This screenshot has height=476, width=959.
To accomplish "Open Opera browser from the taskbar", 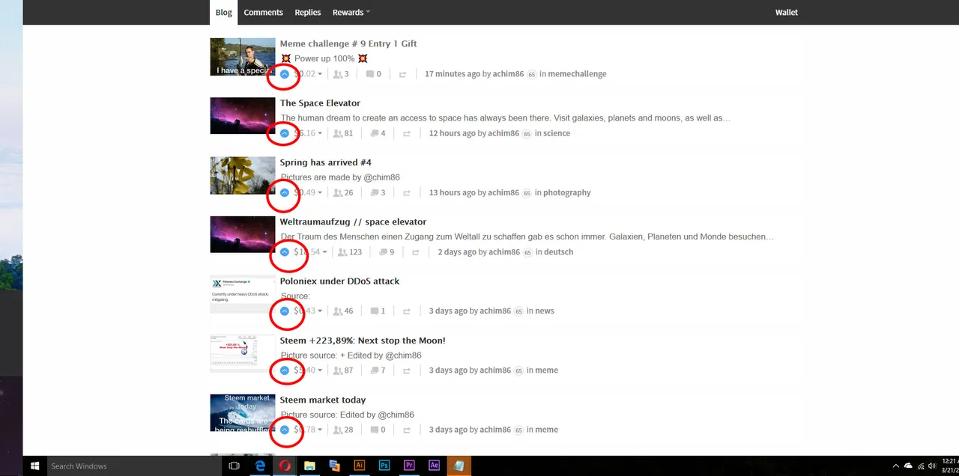I will tap(285, 466).
